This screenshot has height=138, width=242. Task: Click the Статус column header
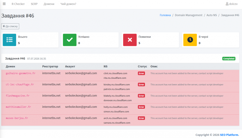pyautogui.click(x=142, y=66)
